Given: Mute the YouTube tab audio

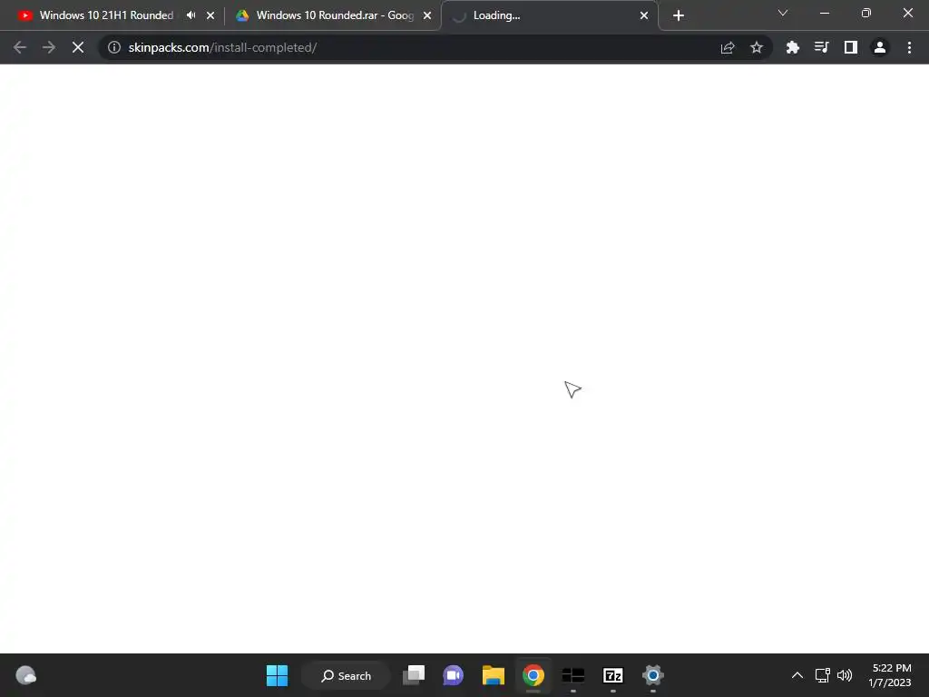Looking at the screenshot, I should 191,15.
